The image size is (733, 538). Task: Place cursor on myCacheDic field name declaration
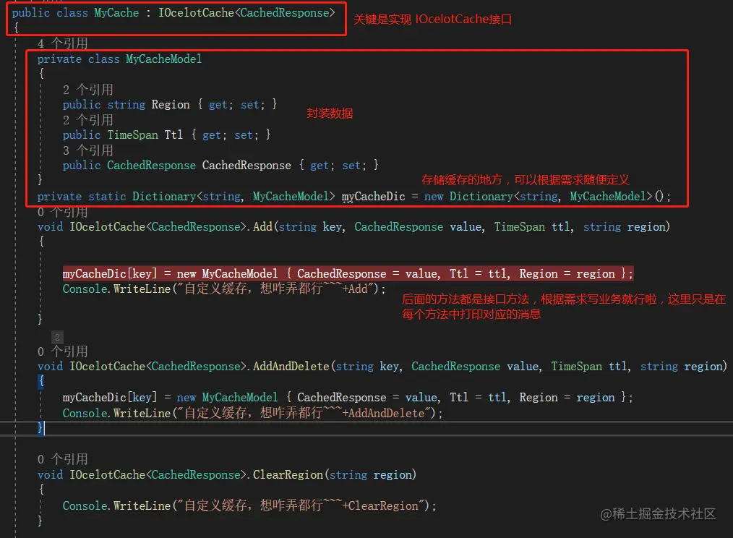coord(373,197)
